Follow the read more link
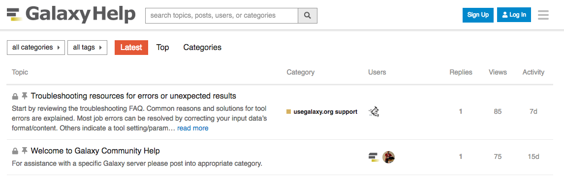Screen dimensions: 564x179 pos(193,128)
